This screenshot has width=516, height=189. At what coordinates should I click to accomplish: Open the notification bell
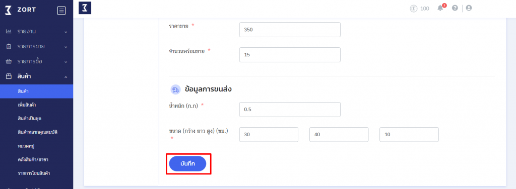(x=440, y=8)
